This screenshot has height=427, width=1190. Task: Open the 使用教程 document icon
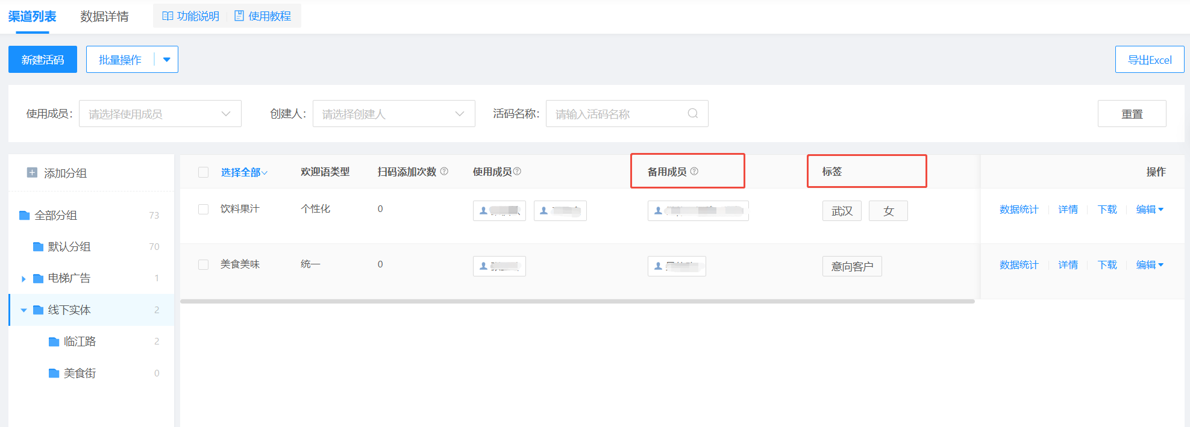(x=239, y=16)
